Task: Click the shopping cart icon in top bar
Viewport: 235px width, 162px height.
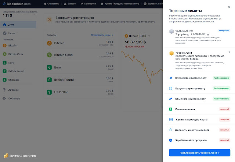Action: tap(102, 4)
